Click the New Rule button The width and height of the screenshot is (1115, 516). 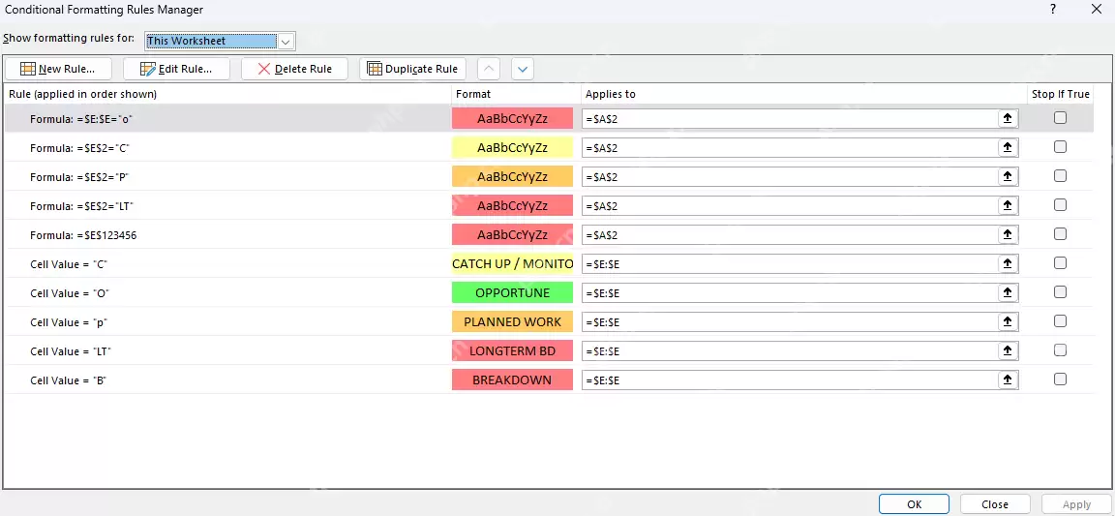[x=59, y=69]
